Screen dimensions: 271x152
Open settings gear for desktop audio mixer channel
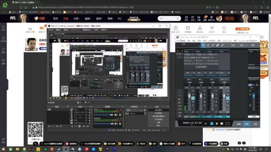pyautogui.click(x=120, y=124)
